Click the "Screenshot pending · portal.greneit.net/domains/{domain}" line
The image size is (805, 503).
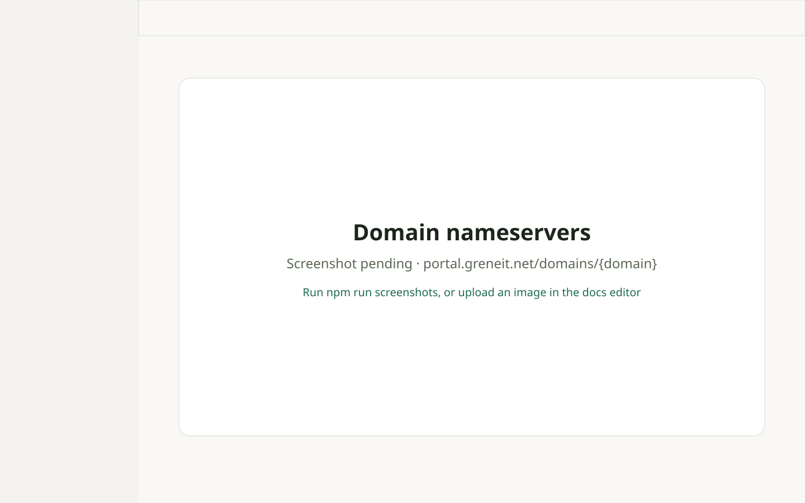click(472, 263)
